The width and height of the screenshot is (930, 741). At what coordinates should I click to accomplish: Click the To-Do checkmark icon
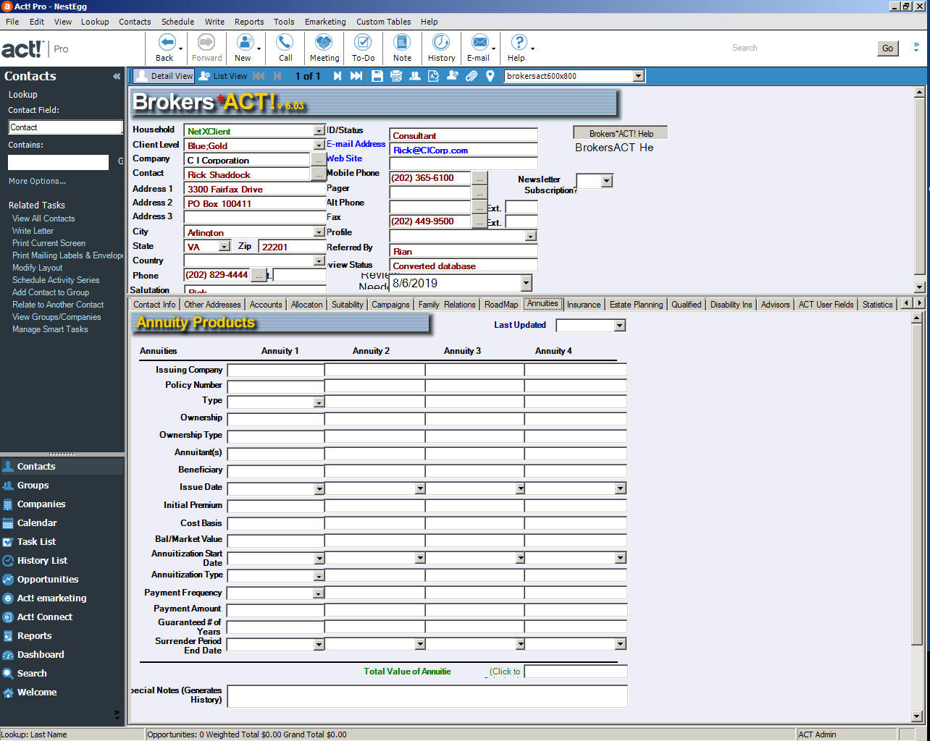point(363,43)
